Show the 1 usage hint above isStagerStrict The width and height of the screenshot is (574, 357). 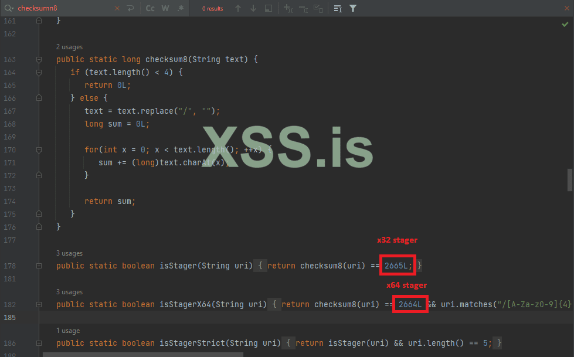coord(68,331)
